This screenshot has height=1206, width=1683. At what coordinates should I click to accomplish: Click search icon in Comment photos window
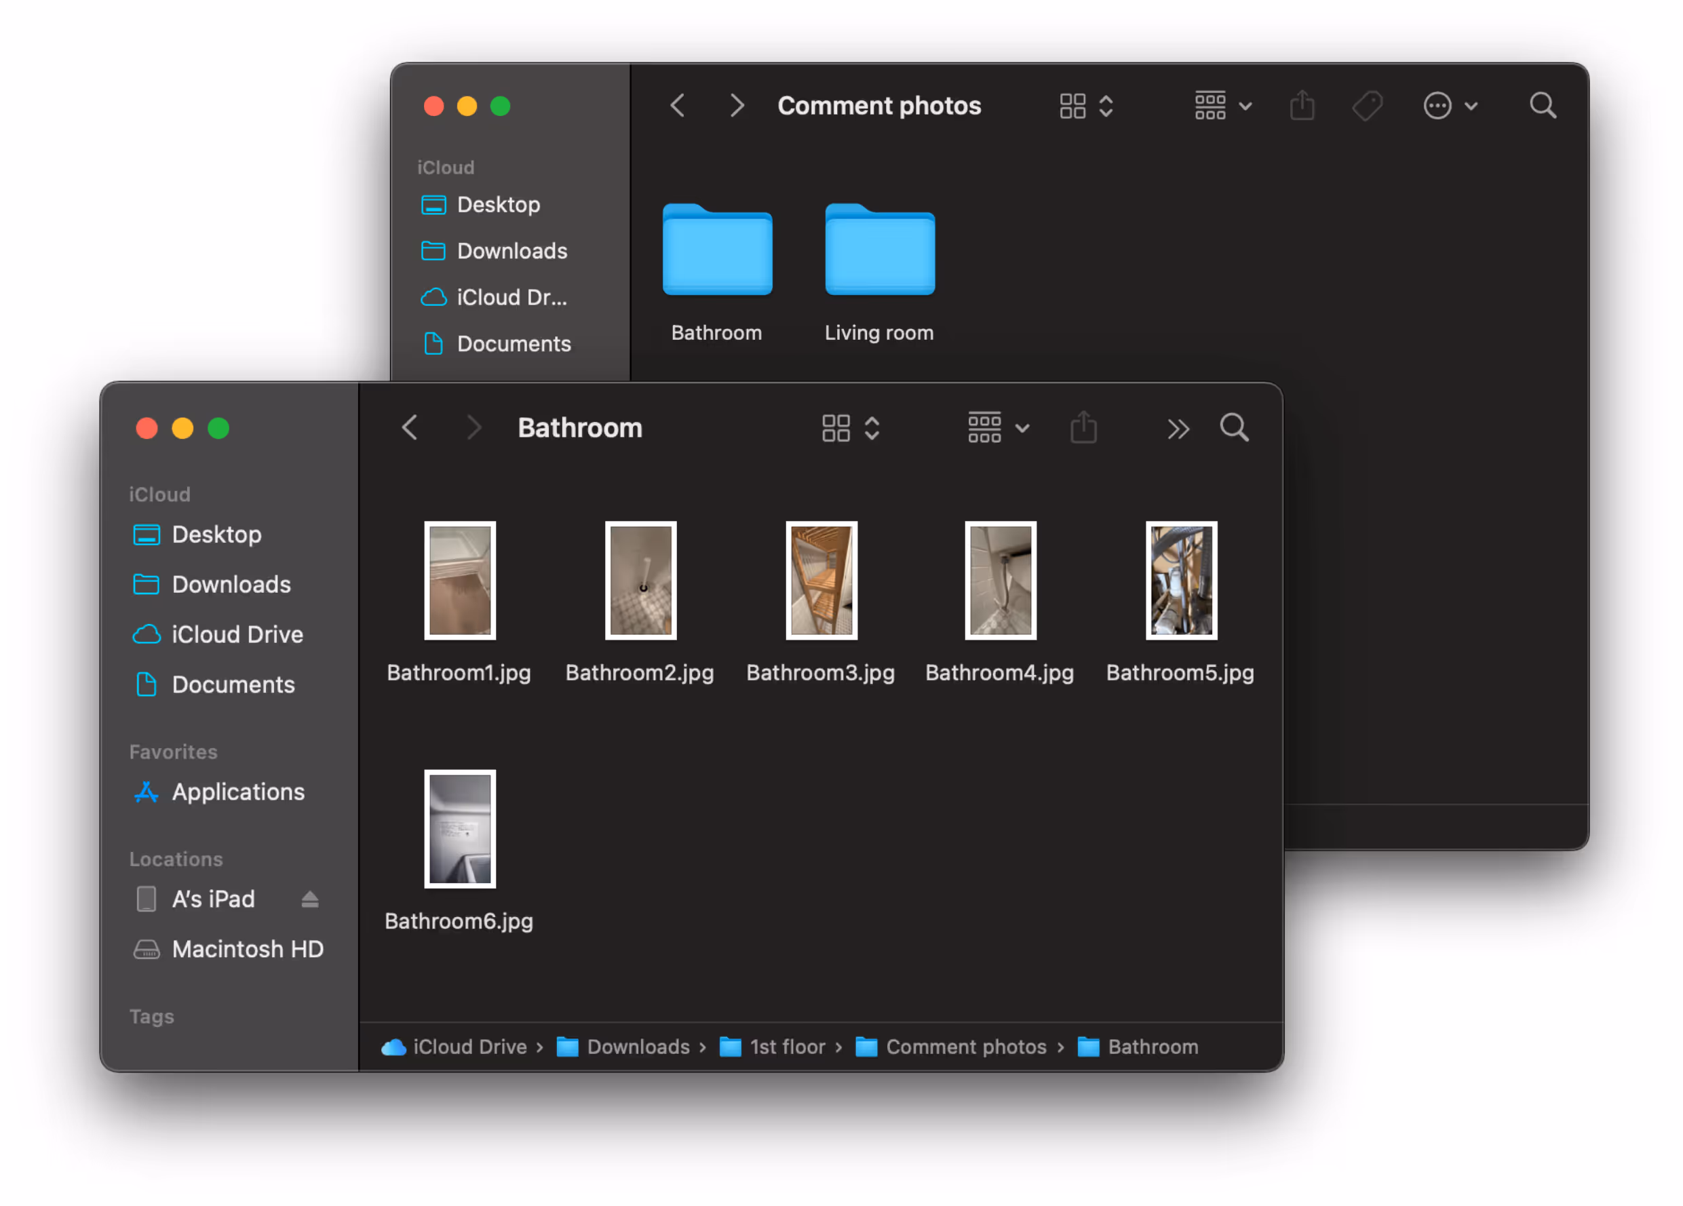coord(1542,106)
